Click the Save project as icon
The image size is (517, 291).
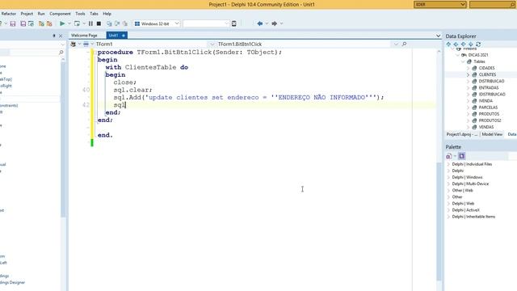click(31, 23)
